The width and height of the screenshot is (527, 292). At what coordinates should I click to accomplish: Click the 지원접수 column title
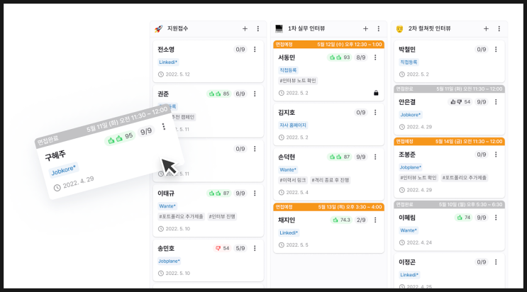(x=177, y=29)
